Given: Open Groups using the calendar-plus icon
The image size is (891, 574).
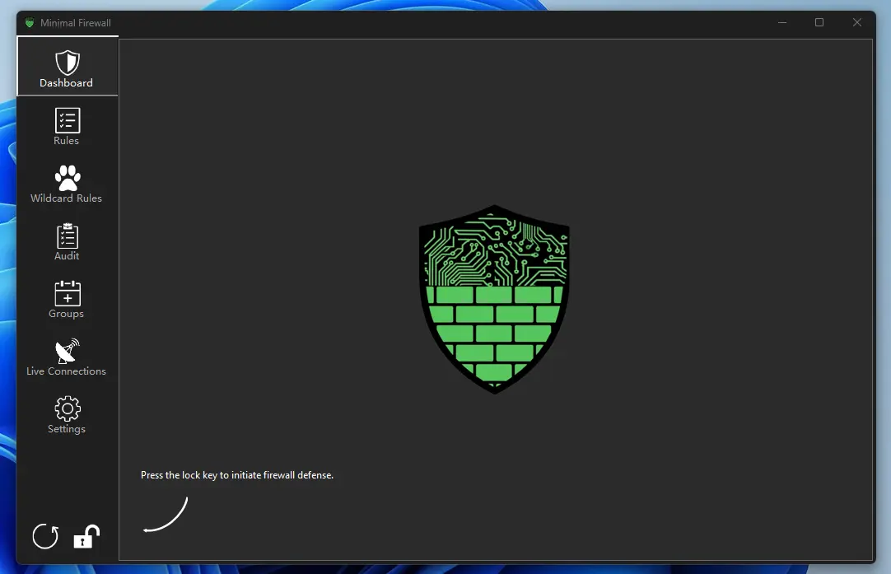Looking at the screenshot, I should (67, 292).
